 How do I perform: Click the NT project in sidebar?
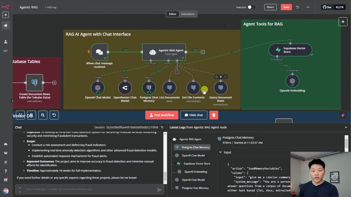(x=5, y=51)
